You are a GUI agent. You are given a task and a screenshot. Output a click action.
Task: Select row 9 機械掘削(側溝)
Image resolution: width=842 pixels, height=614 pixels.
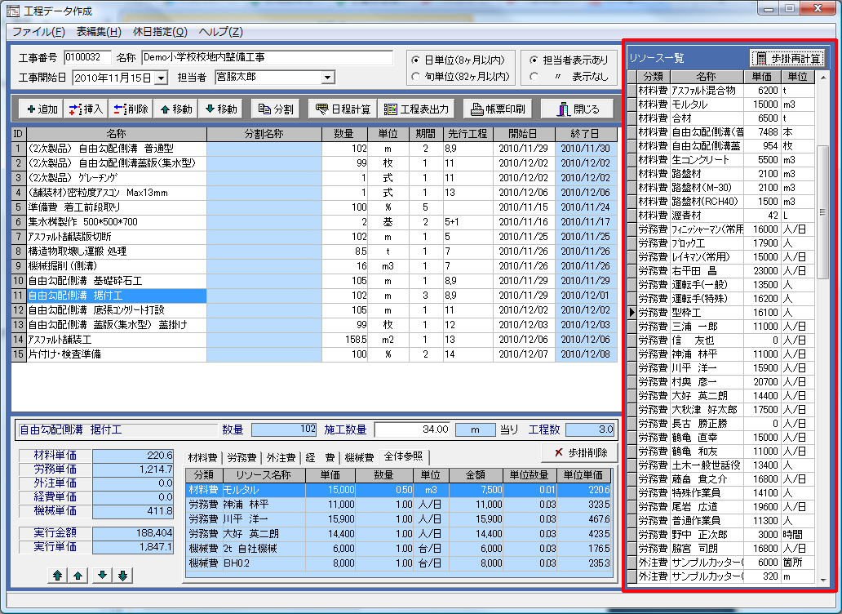pyautogui.click(x=314, y=266)
